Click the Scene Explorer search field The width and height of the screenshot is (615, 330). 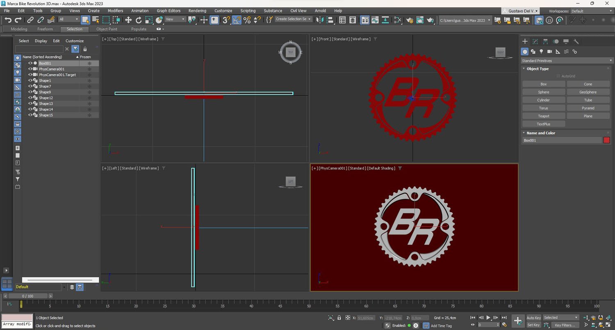(x=39, y=49)
